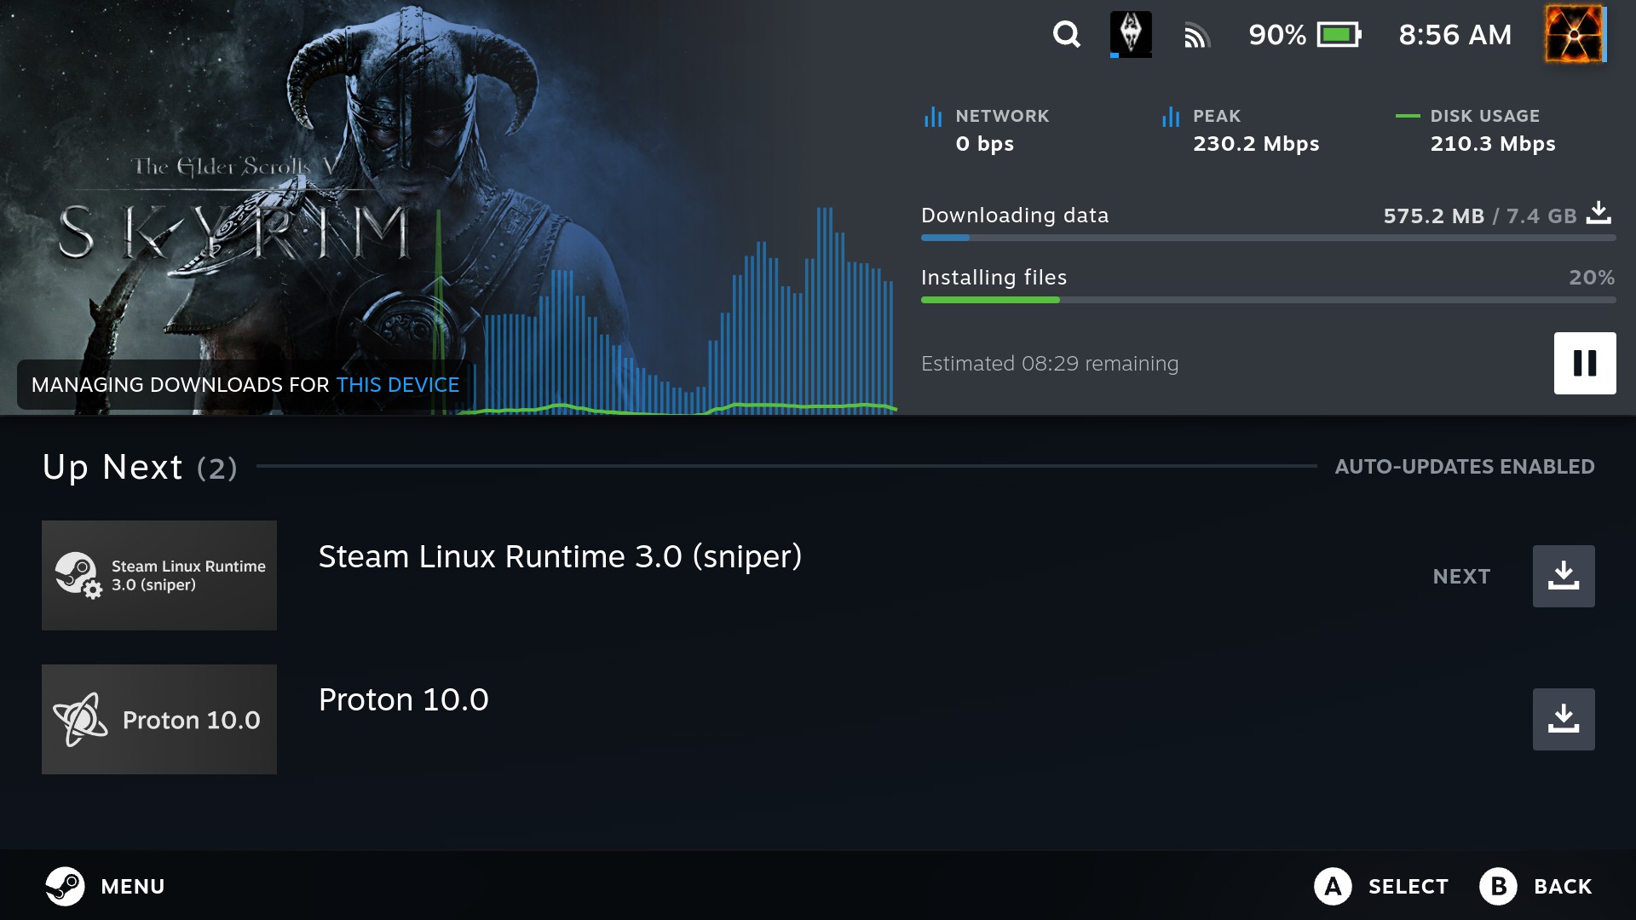Click the B button icon
This screenshot has height=920, width=1636.
tap(1499, 887)
